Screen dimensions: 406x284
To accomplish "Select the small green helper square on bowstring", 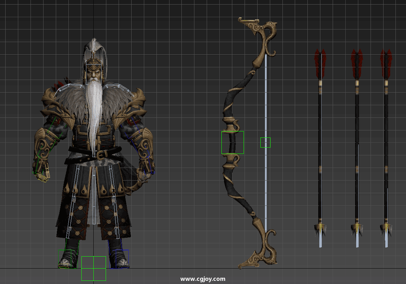I will click(x=265, y=142).
